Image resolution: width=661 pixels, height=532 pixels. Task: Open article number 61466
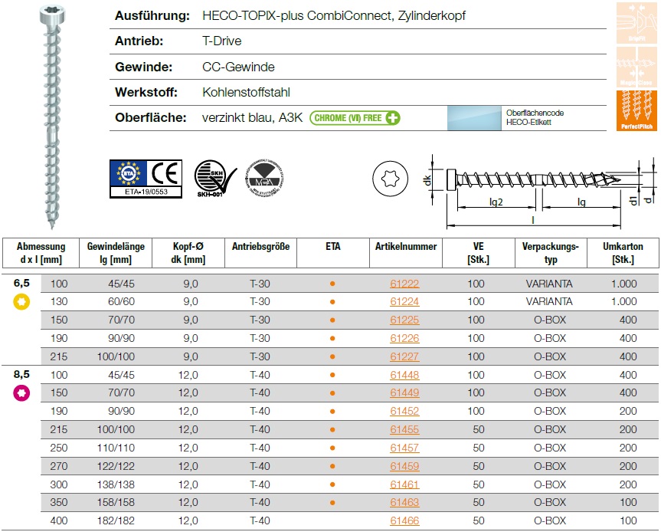(404, 521)
